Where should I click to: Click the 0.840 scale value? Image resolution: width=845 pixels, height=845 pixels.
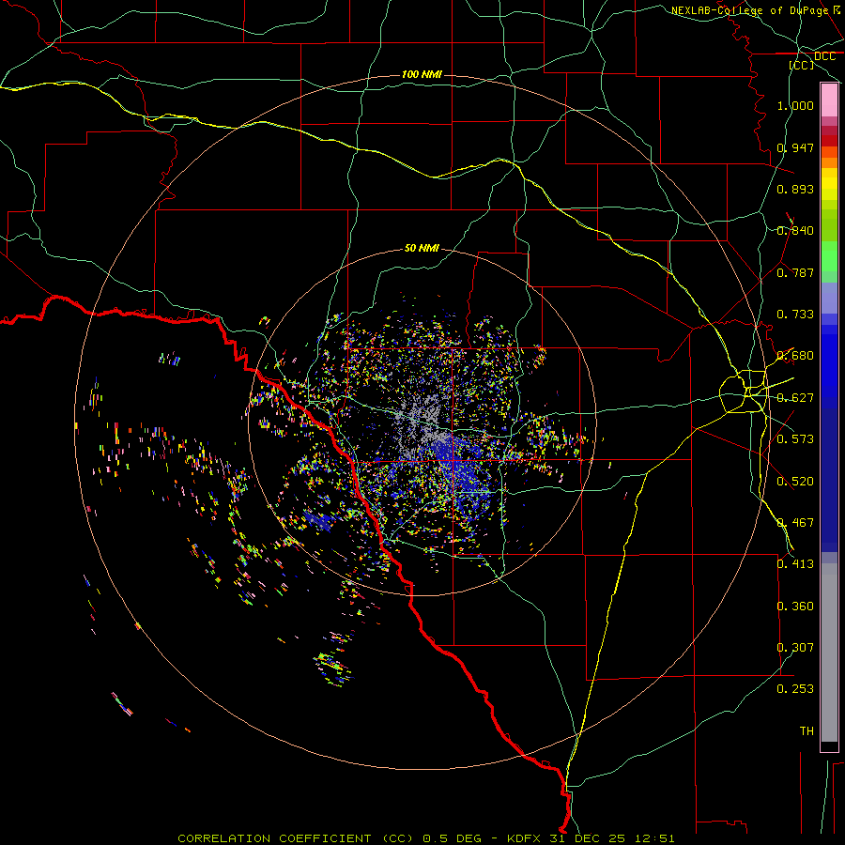pos(795,231)
